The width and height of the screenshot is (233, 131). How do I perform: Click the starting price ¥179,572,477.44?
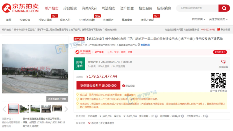(102, 76)
